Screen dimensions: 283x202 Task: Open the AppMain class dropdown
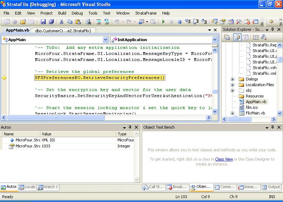tap(105, 40)
